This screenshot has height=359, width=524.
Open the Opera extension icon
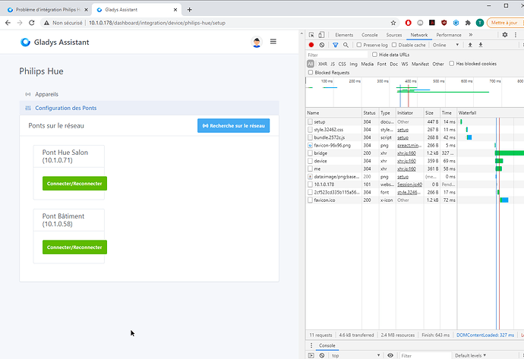(408, 23)
